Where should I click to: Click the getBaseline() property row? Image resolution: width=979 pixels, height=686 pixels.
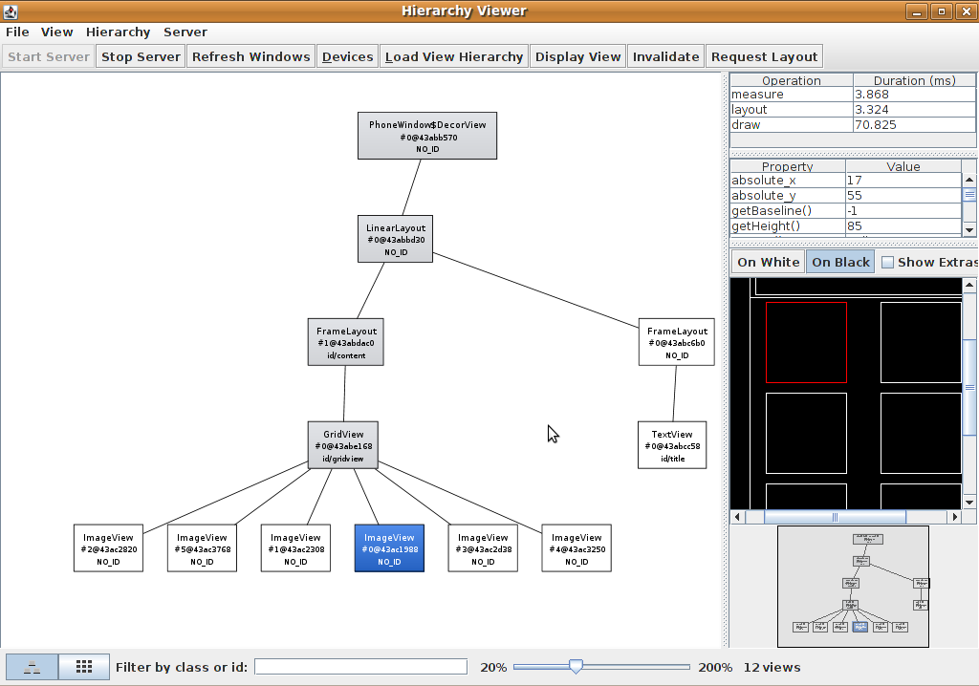pyautogui.click(x=846, y=211)
